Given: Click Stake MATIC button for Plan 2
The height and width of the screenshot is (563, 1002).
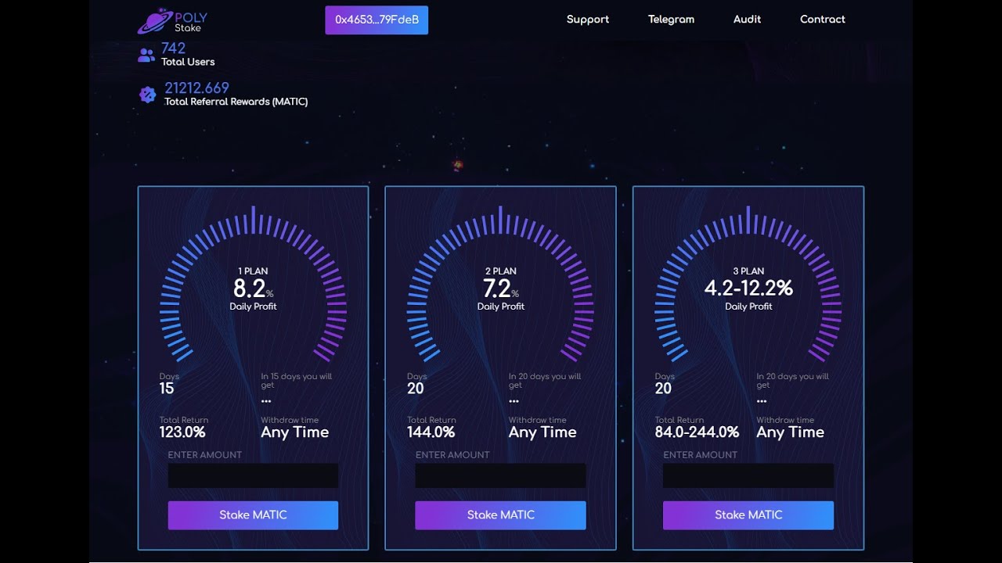Looking at the screenshot, I should pyautogui.click(x=500, y=515).
